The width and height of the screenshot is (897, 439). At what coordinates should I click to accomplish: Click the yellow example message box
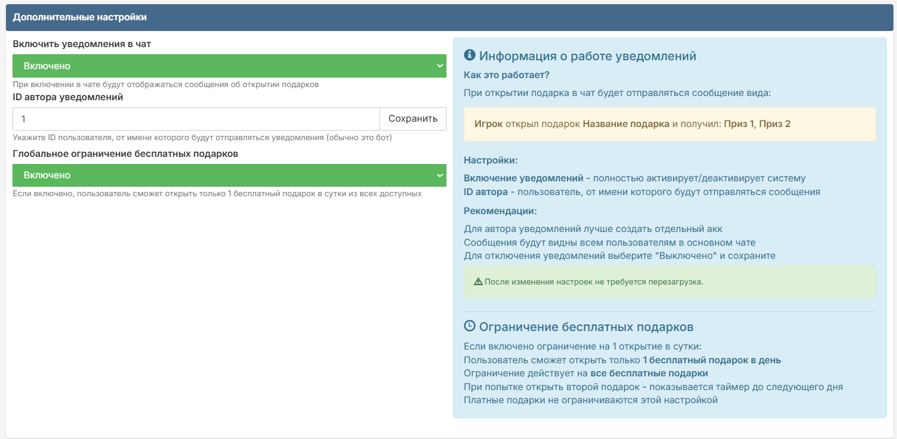[670, 124]
